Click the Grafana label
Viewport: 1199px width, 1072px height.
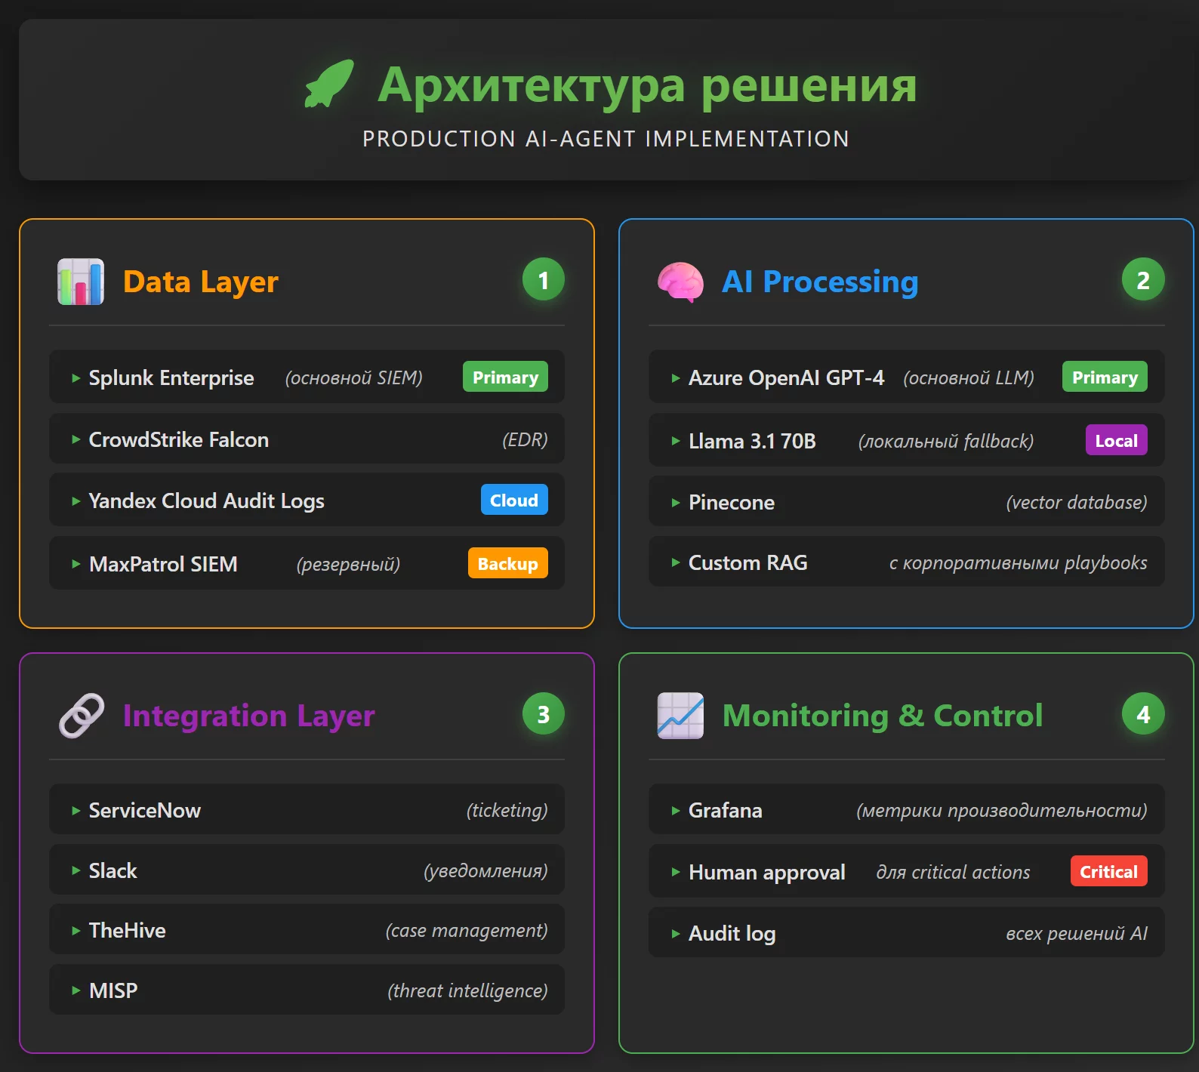tap(726, 811)
